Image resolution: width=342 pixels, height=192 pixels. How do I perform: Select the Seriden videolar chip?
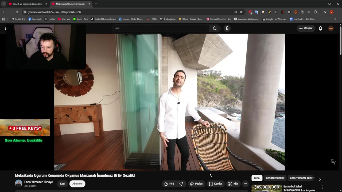[275, 178]
